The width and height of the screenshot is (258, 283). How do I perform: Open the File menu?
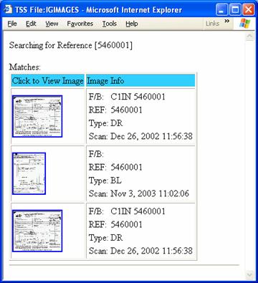[x=12, y=24]
